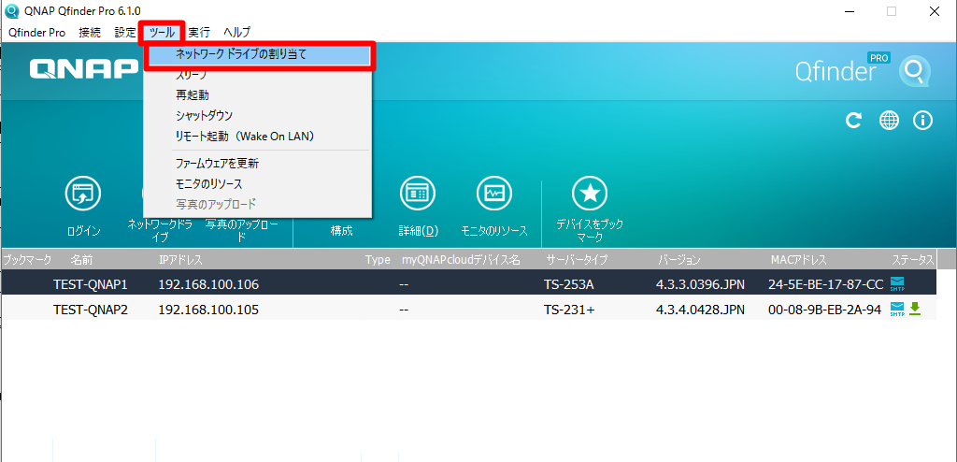Sort by the Type column header
This screenshot has height=462, width=957.
tap(378, 260)
